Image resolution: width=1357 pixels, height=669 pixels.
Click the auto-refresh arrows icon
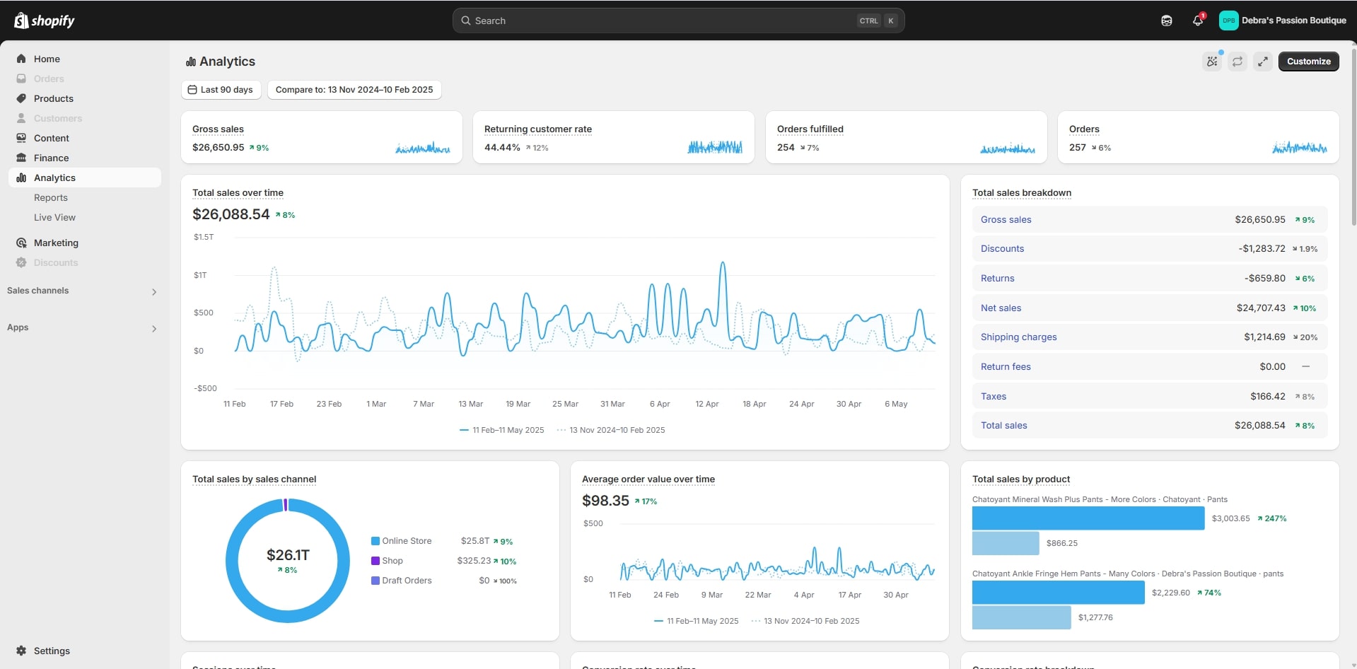coord(1237,62)
